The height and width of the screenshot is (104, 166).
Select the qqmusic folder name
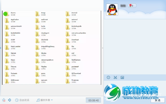pyautogui.click(x=44, y=80)
